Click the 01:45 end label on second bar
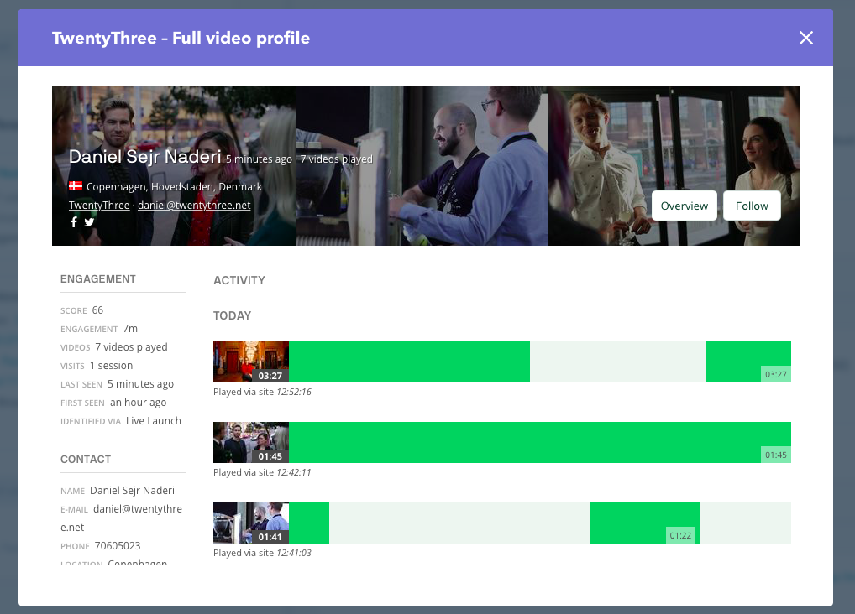The height and width of the screenshot is (614, 855). click(x=776, y=455)
